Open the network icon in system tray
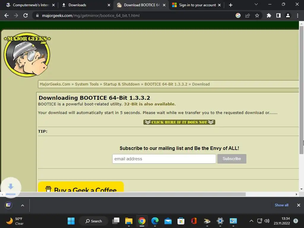The image size is (304, 228). tap(259, 221)
